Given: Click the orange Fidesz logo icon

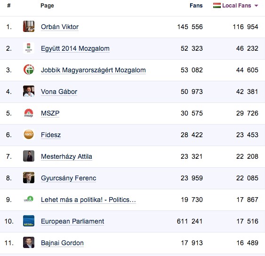Looking at the screenshot, I should 29,134.
